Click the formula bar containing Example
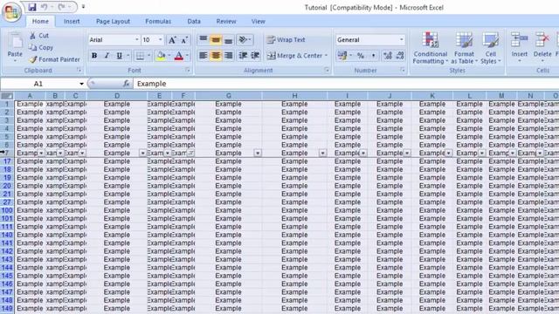Viewport: 559px width, 314px height. 346,84
